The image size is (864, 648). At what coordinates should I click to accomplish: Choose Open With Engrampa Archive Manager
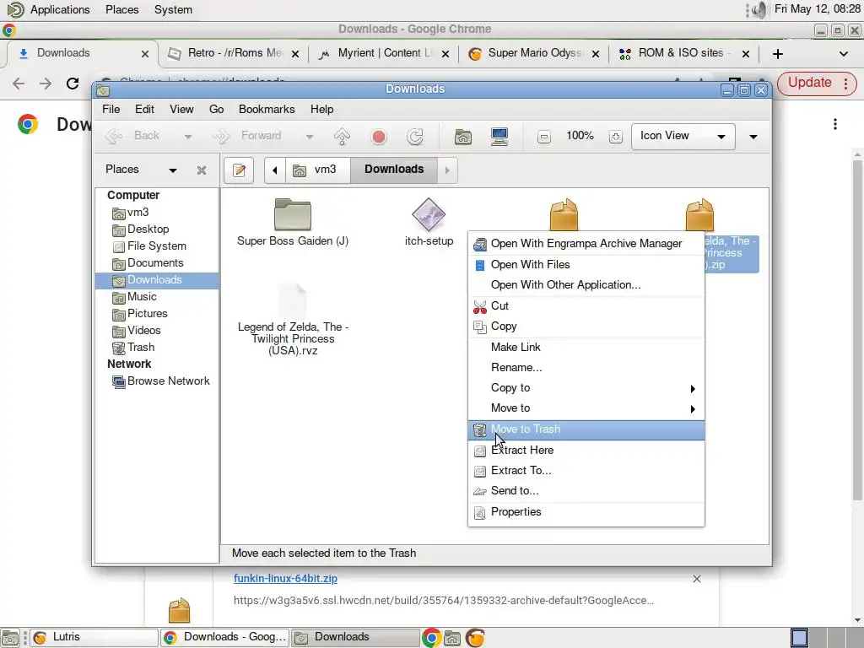pos(586,244)
